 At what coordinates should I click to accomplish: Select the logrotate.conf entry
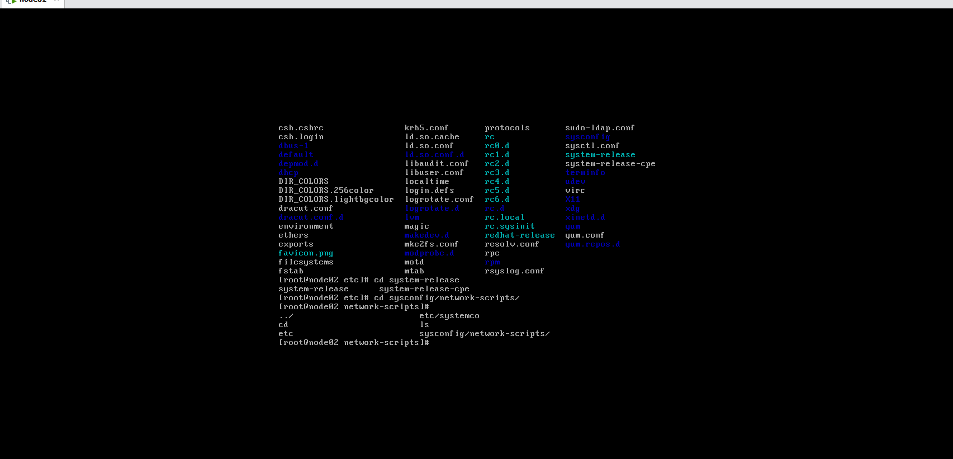click(x=439, y=200)
